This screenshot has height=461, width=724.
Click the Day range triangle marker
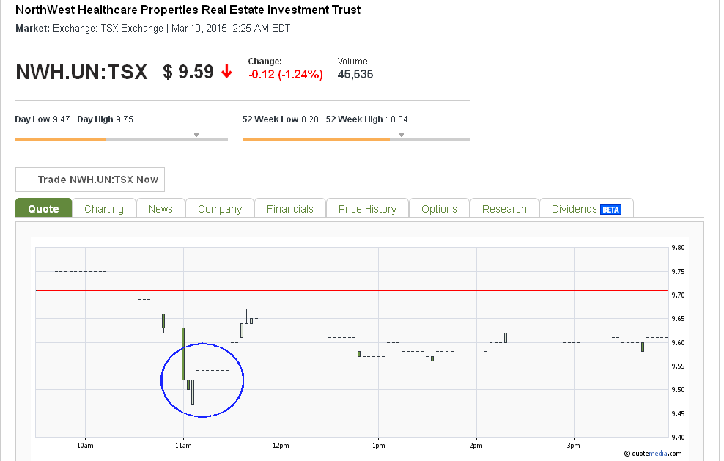(196, 135)
